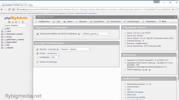
Task: Expand the mysql database tree node
Action: pos(2,37)
